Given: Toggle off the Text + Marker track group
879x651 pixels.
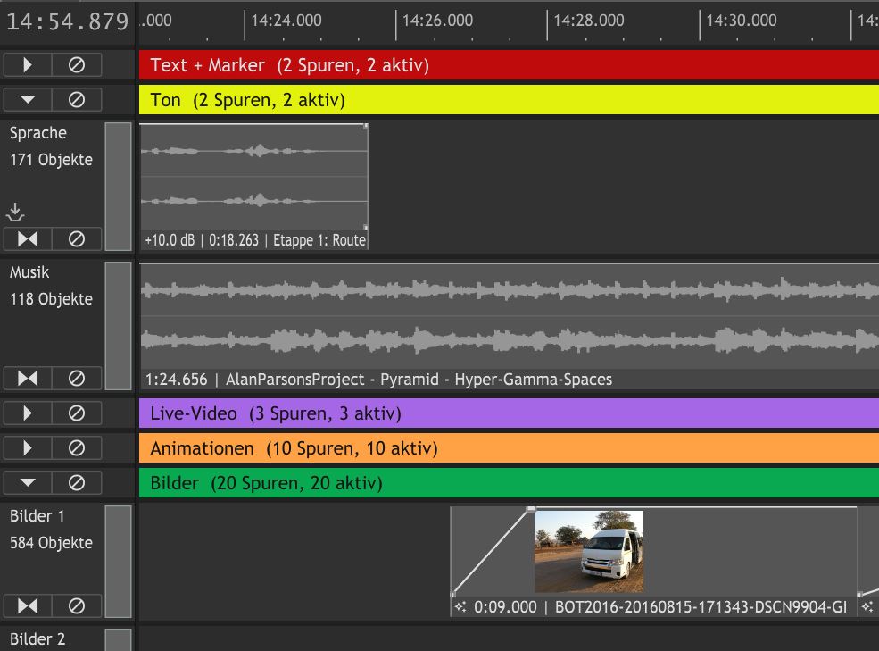Looking at the screenshot, I should pyautogui.click(x=77, y=65).
